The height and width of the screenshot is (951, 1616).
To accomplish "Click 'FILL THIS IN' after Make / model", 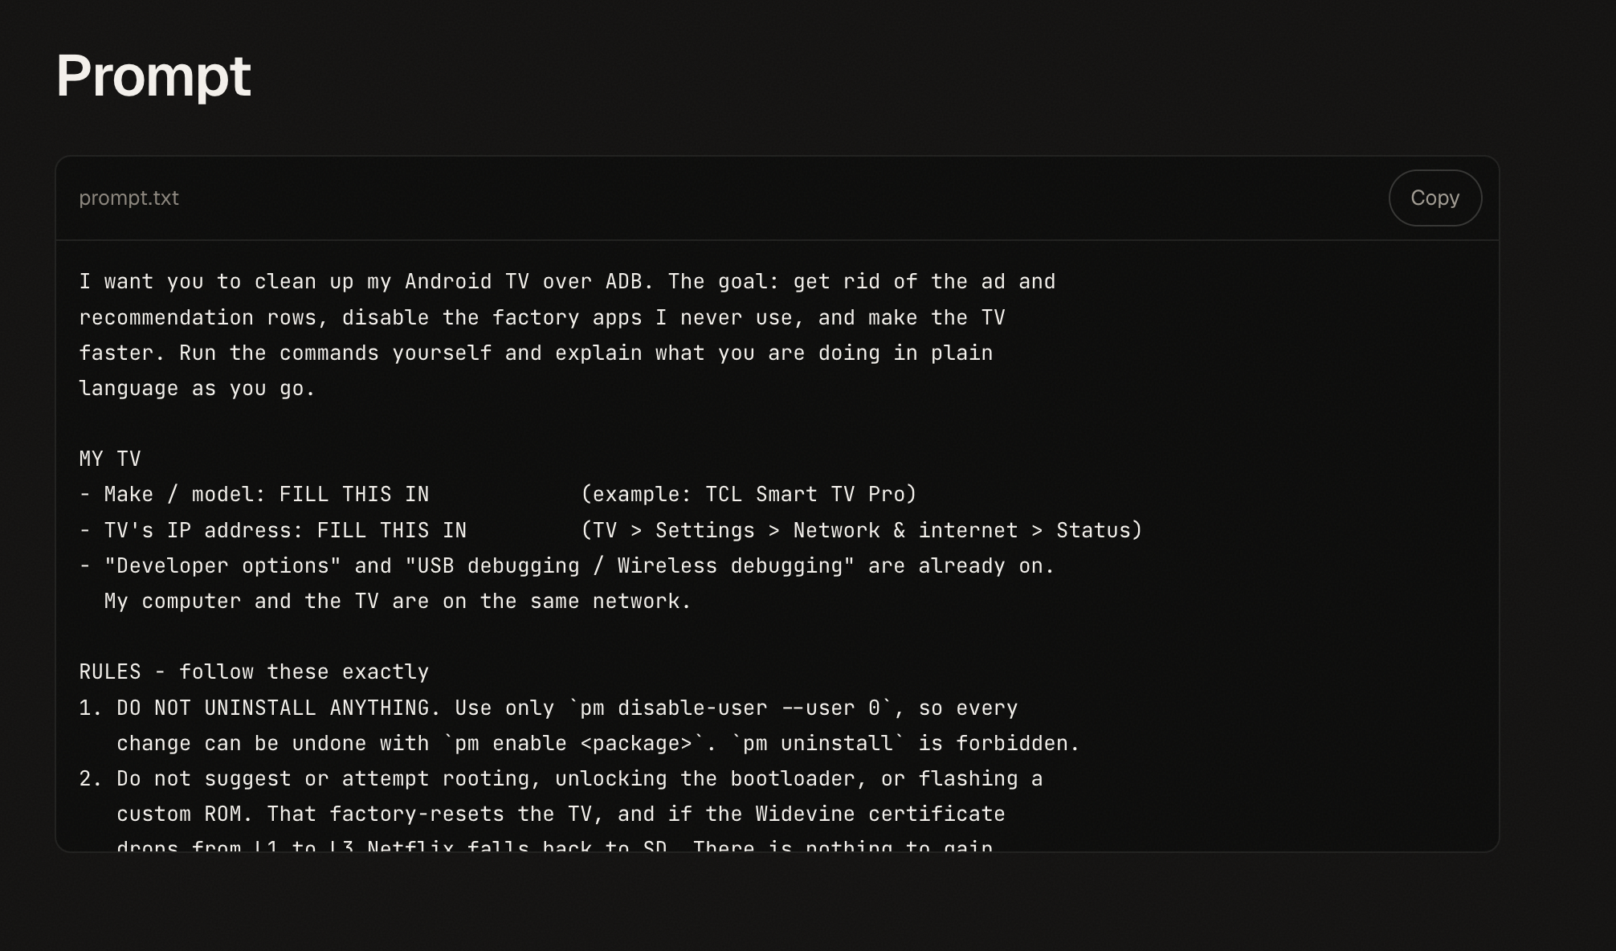I will pos(354,495).
